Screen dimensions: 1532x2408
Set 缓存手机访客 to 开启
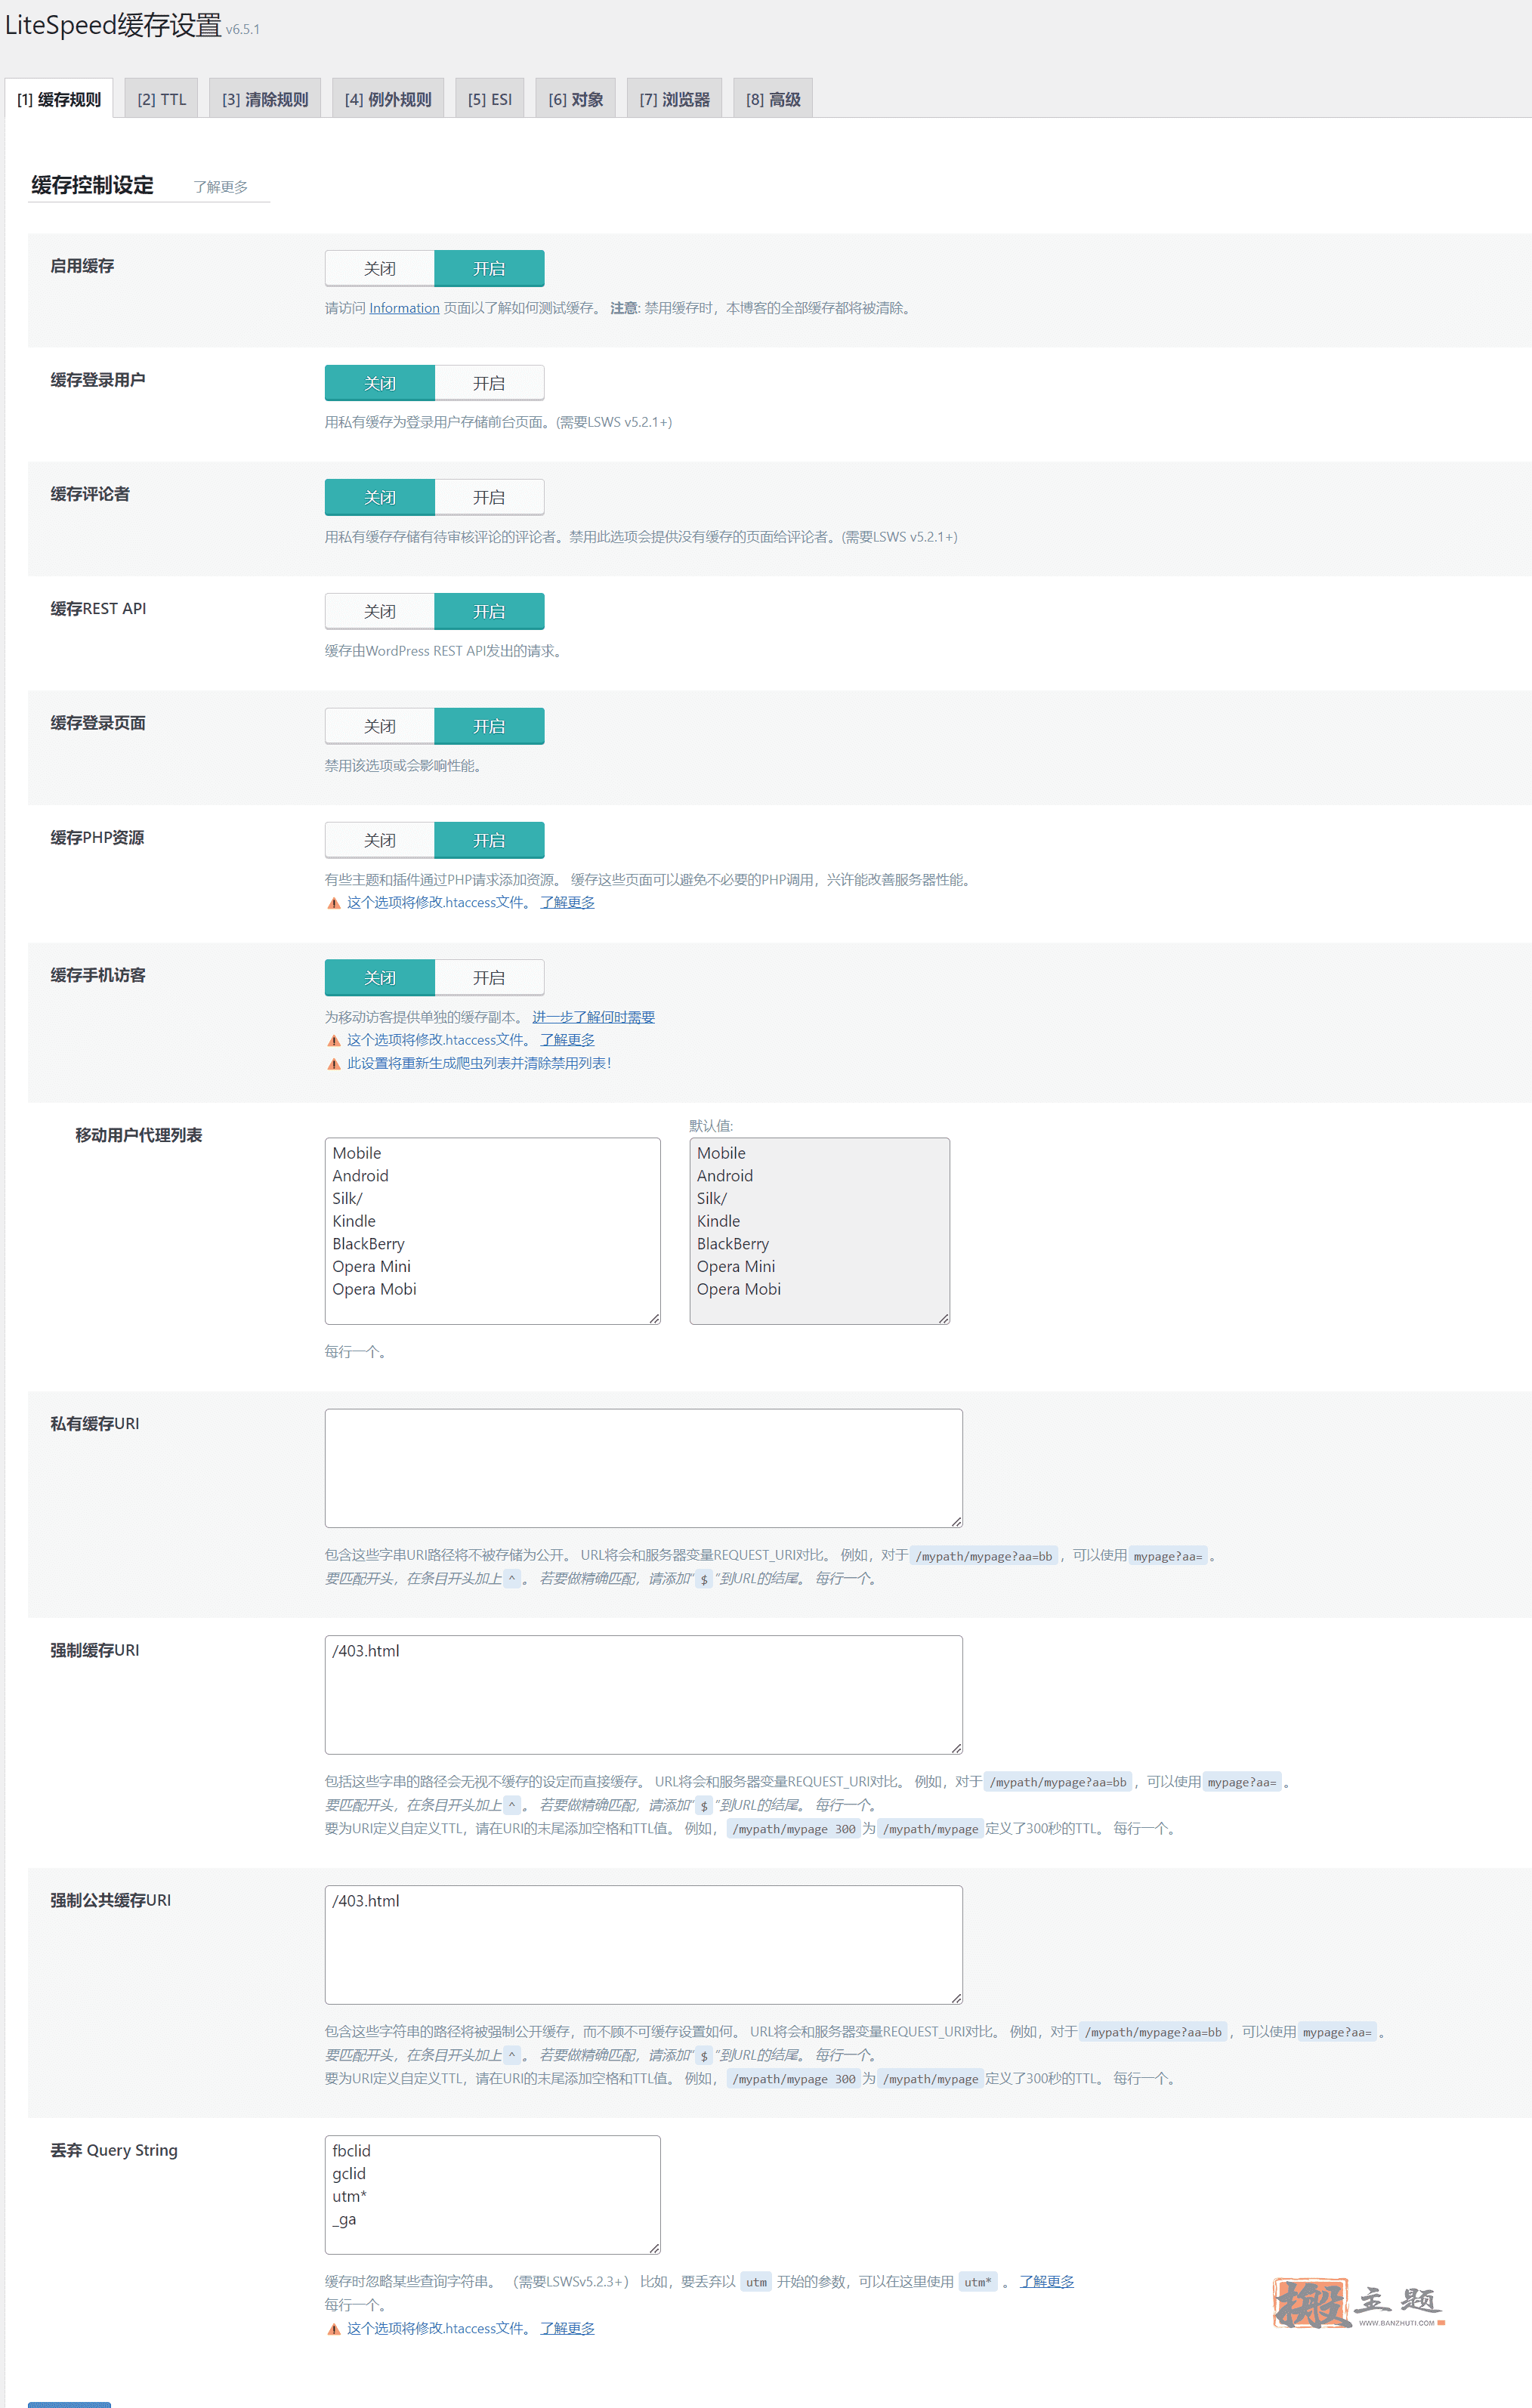[489, 977]
